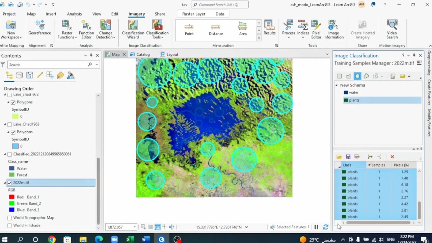Open Image Information
This screenshot has height=243, width=432.
(333, 30)
